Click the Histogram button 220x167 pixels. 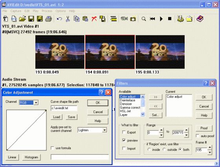31,157
